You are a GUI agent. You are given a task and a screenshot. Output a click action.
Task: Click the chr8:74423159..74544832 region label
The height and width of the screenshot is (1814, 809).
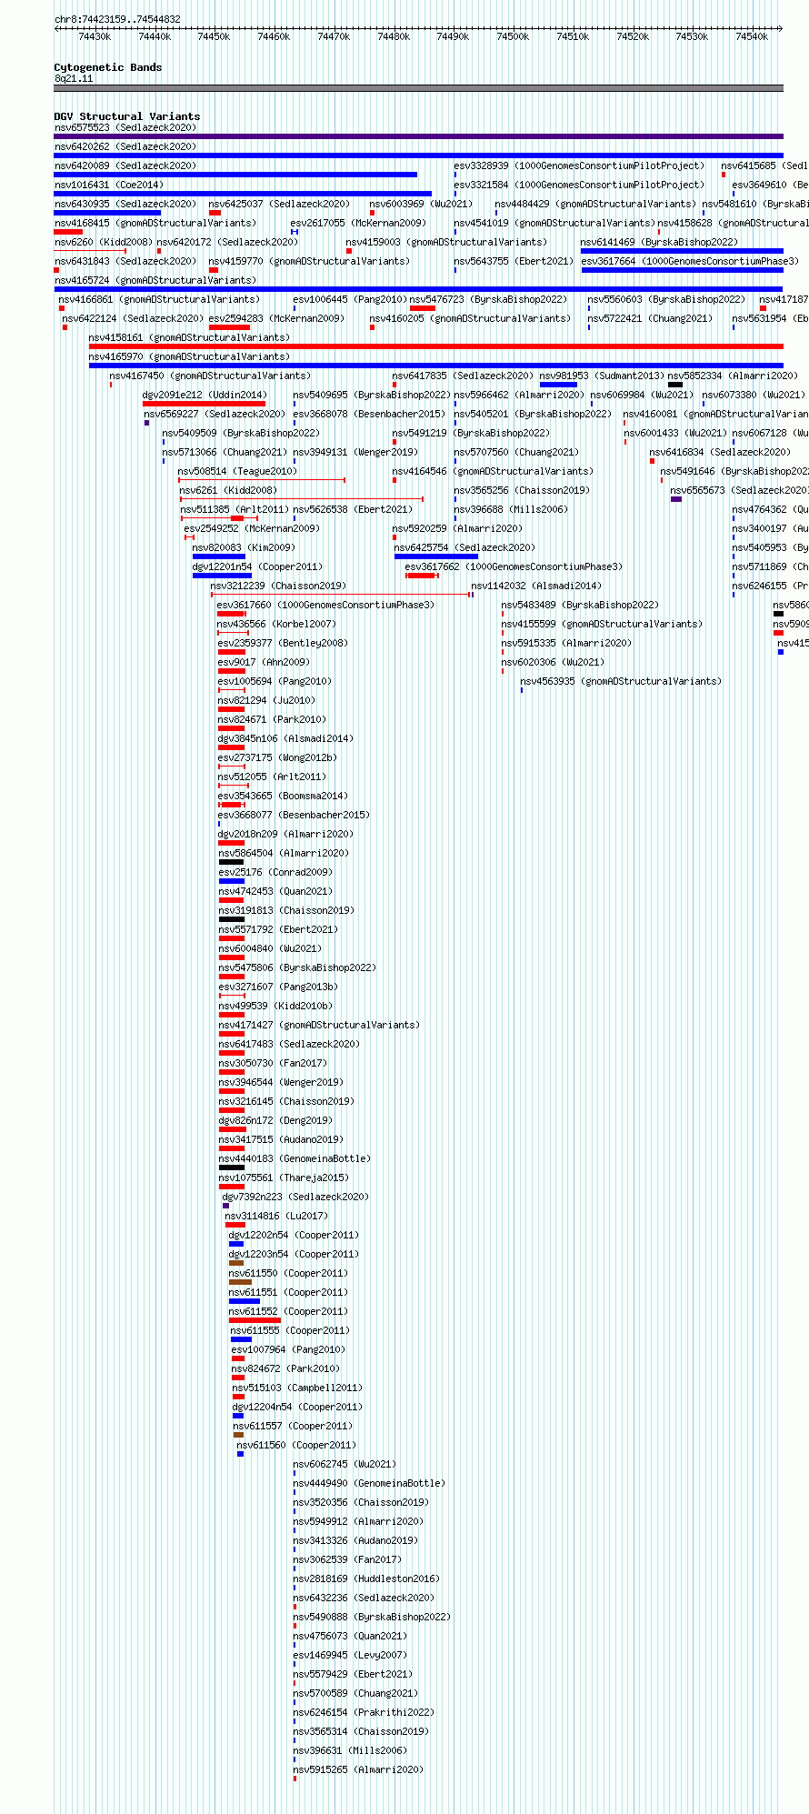point(117,19)
